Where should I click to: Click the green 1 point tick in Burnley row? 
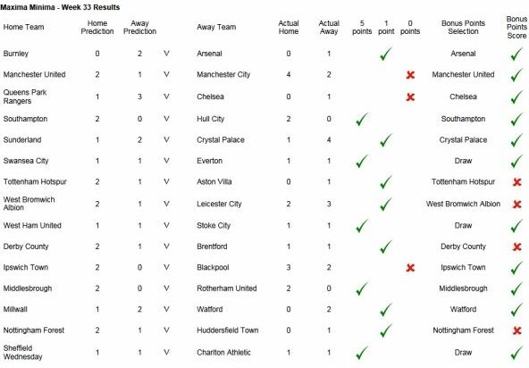386,54
